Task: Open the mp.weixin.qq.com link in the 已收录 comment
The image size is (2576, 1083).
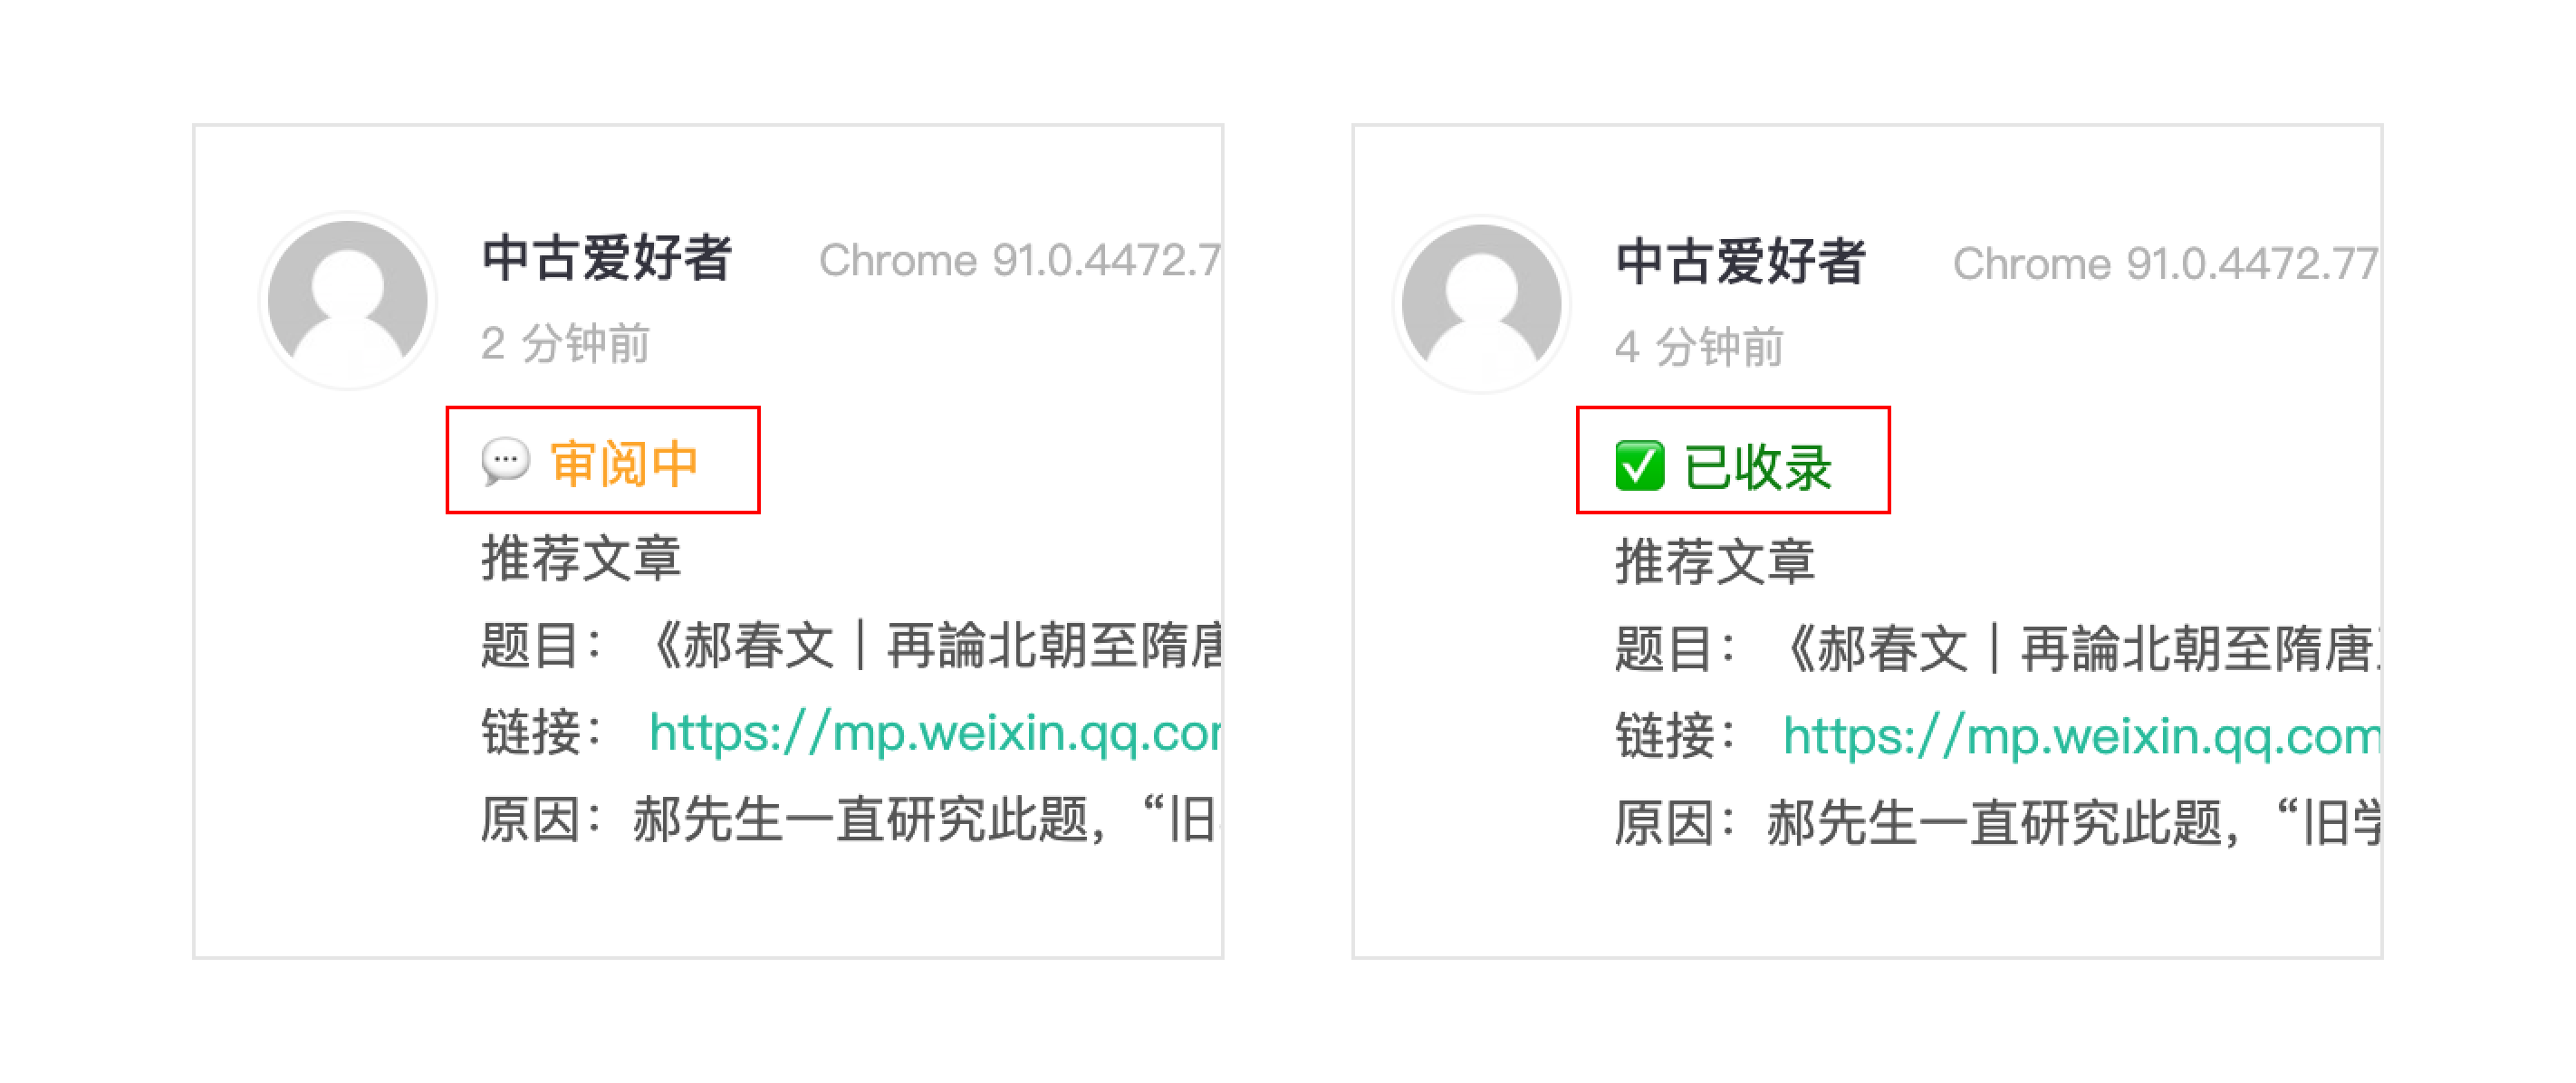Action: coord(2080,737)
